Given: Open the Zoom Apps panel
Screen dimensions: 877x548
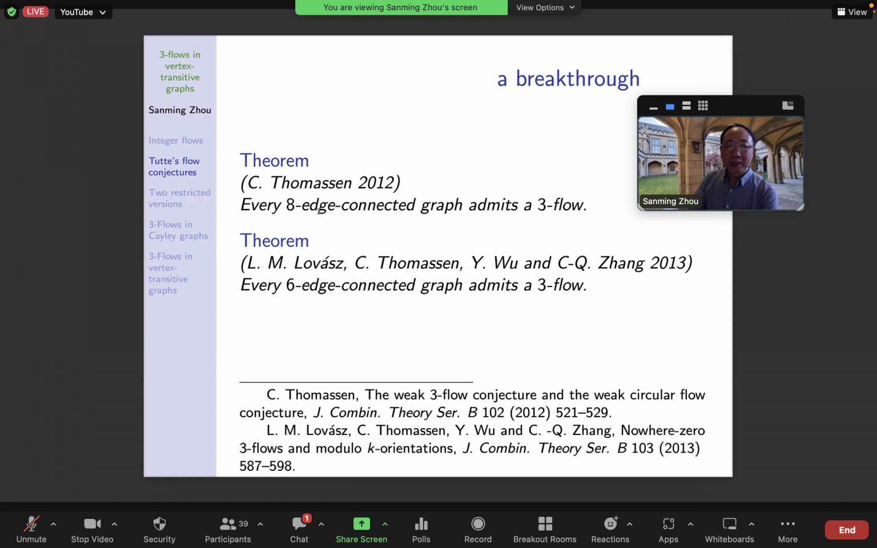Looking at the screenshot, I should click(x=668, y=529).
